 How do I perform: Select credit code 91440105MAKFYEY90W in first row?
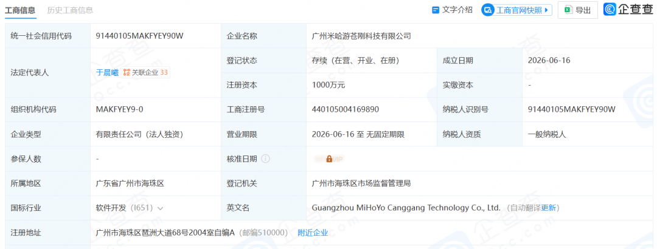pos(139,36)
